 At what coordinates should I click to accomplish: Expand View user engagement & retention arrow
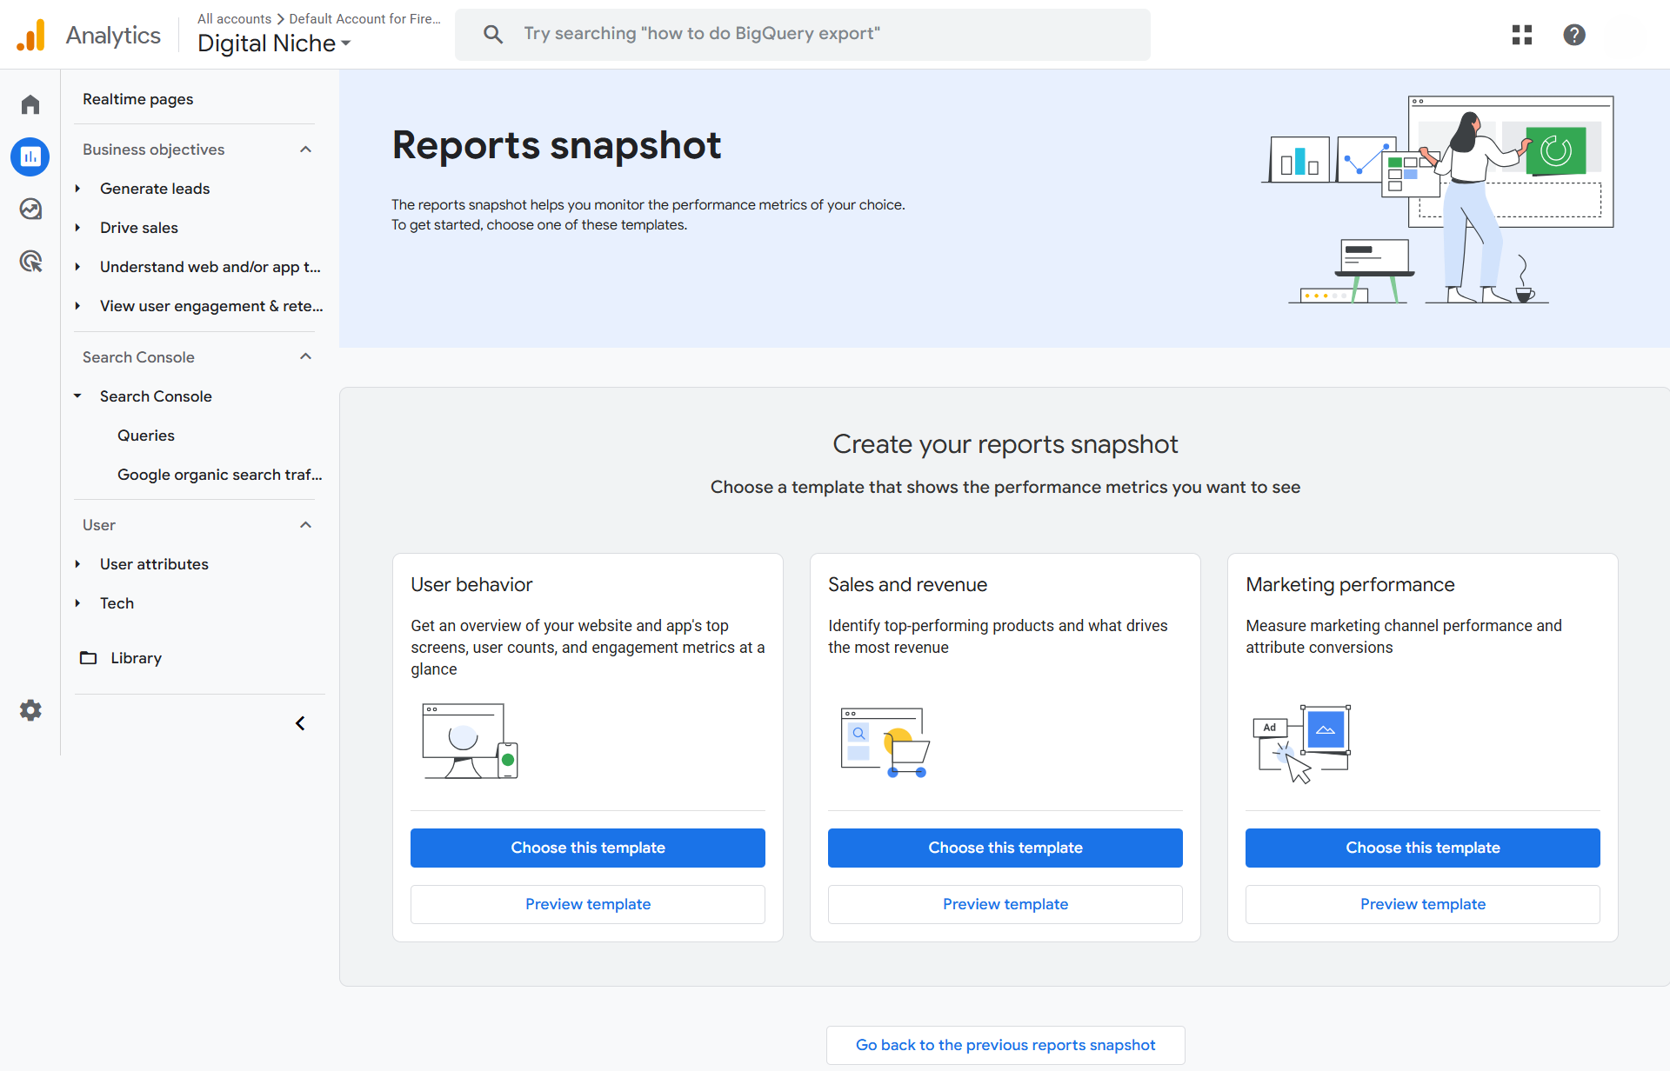[x=77, y=306]
